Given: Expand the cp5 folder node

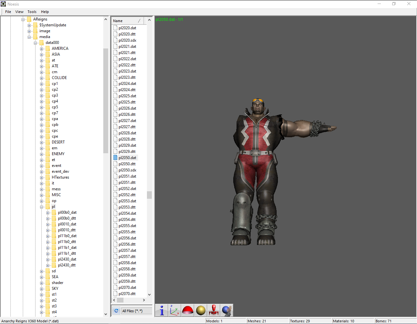Looking at the screenshot, I should [42, 107].
